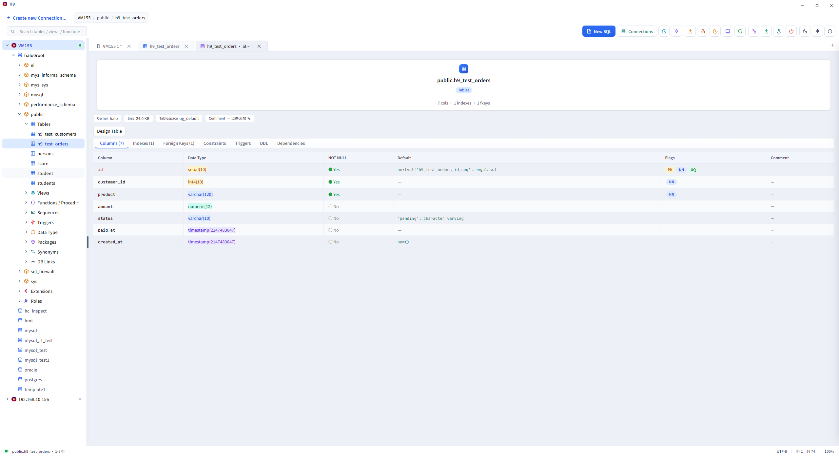Click the red power icon
The image size is (839, 456).
[x=791, y=31]
